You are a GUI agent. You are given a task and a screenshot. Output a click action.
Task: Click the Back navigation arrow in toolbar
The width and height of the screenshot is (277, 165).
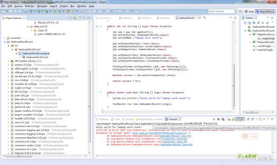coord(120,11)
